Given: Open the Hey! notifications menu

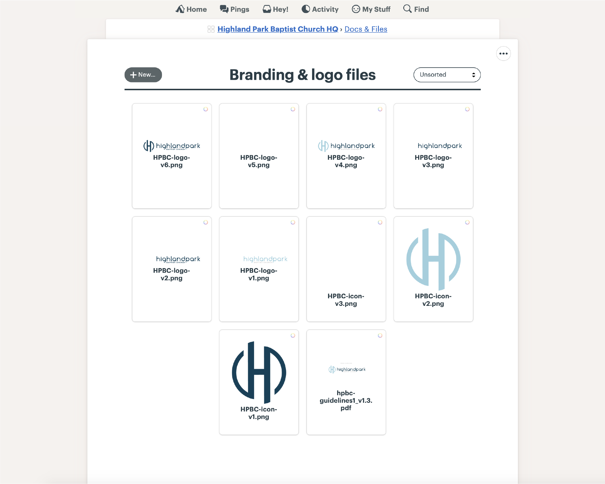Looking at the screenshot, I should tap(275, 9).
